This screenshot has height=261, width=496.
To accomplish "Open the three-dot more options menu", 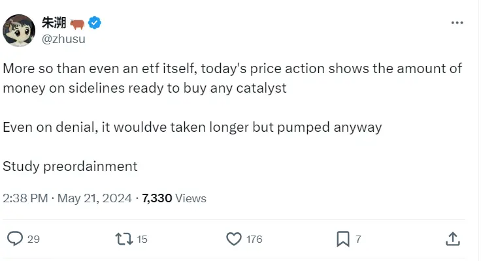I will (457, 23).
